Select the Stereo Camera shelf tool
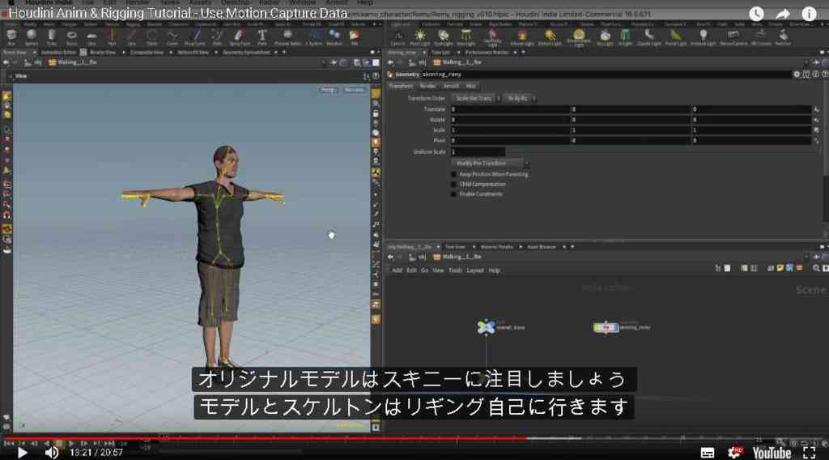 click(733, 37)
